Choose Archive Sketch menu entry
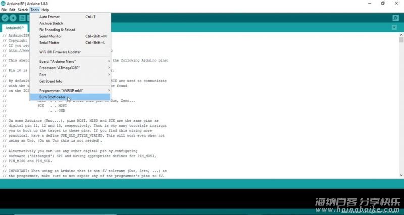This screenshot has width=404, height=215. pyautogui.click(x=70, y=23)
